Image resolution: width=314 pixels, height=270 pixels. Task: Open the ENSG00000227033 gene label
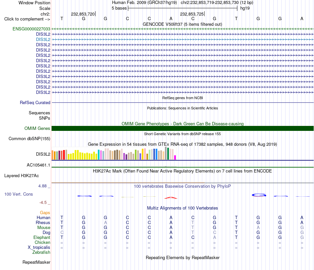coord(31,29)
